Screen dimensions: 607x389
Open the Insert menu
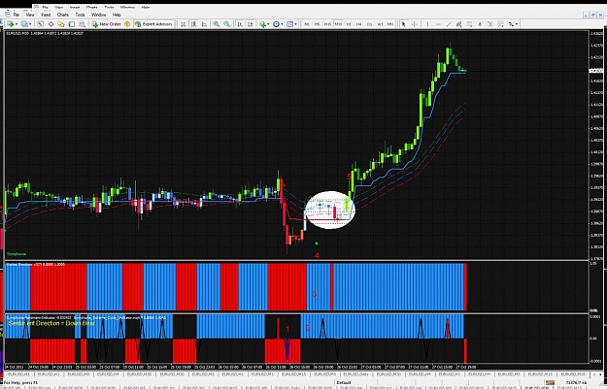(x=46, y=15)
